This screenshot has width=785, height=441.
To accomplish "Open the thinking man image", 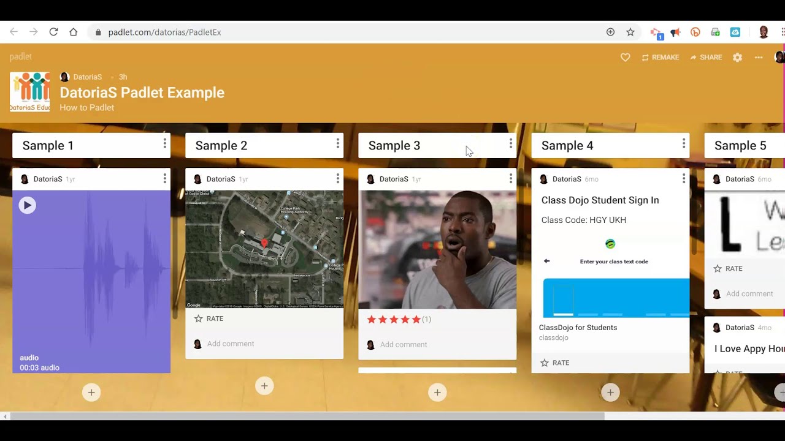I will tap(437, 249).
